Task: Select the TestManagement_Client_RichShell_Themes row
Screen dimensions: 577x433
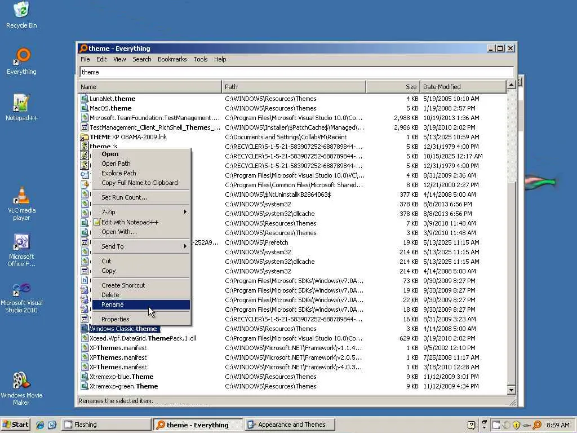Action: click(293, 127)
